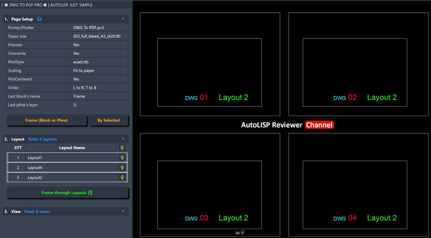Click the file icon on Frame through Layouts
The width and height of the screenshot is (431, 238).
[90, 192]
